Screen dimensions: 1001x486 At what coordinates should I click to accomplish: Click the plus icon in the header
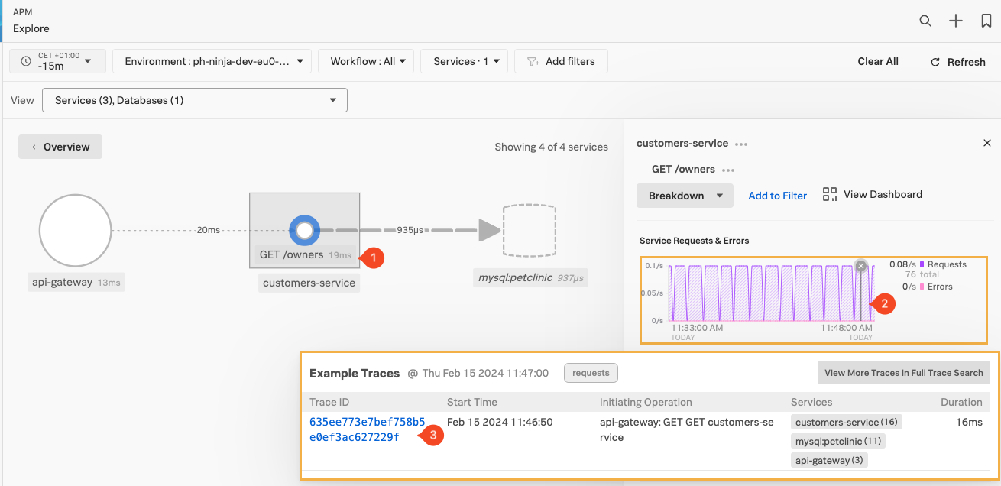(x=955, y=21)
